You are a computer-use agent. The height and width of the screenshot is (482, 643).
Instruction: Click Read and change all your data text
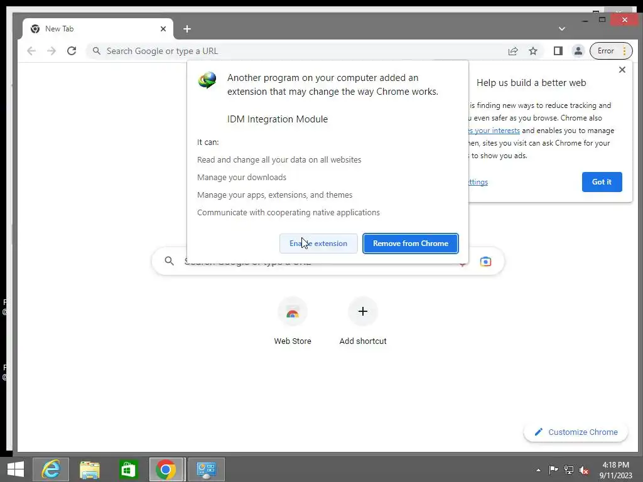279,160
